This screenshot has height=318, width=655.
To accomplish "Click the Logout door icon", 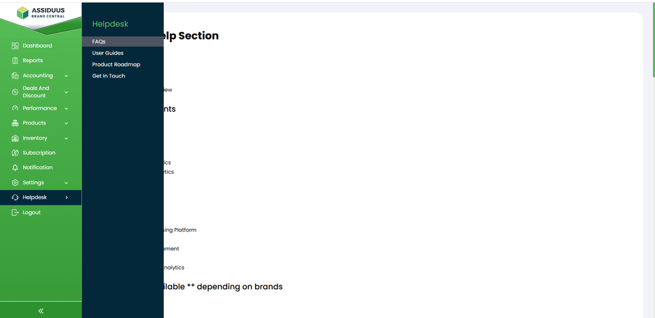I will 15,212.
